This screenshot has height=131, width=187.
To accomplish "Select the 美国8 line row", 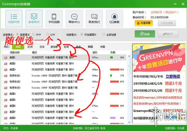I will pos(64,118).
